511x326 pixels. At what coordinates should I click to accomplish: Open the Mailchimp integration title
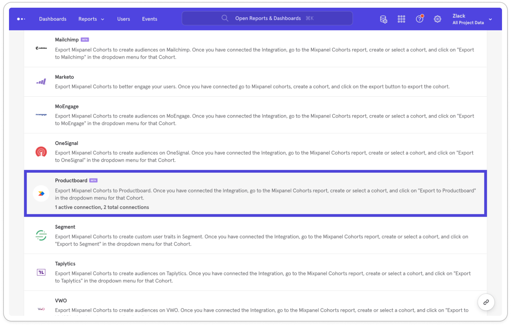point(67,39)
